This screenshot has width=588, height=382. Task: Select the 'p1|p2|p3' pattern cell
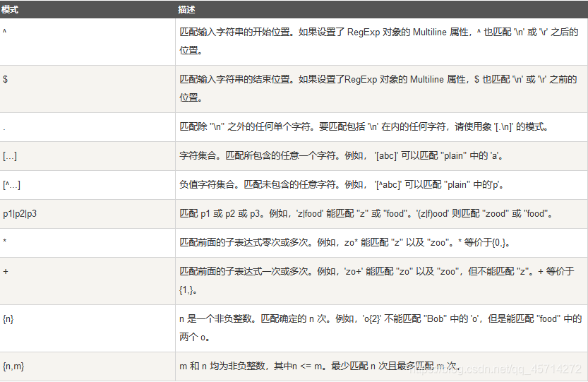88,214
